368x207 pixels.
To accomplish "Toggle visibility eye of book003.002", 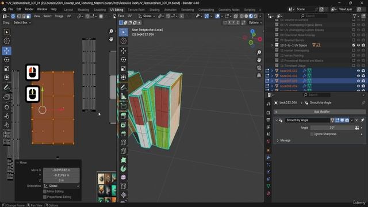I will tap(358, 71).
